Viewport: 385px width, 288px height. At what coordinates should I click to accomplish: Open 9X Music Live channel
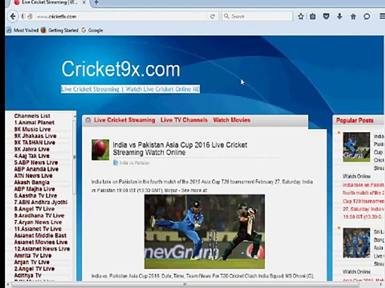pyautogui.click(x=32, y=129)
